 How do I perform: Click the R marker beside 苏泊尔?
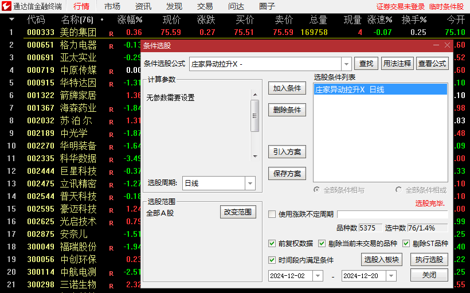point(111,122)
